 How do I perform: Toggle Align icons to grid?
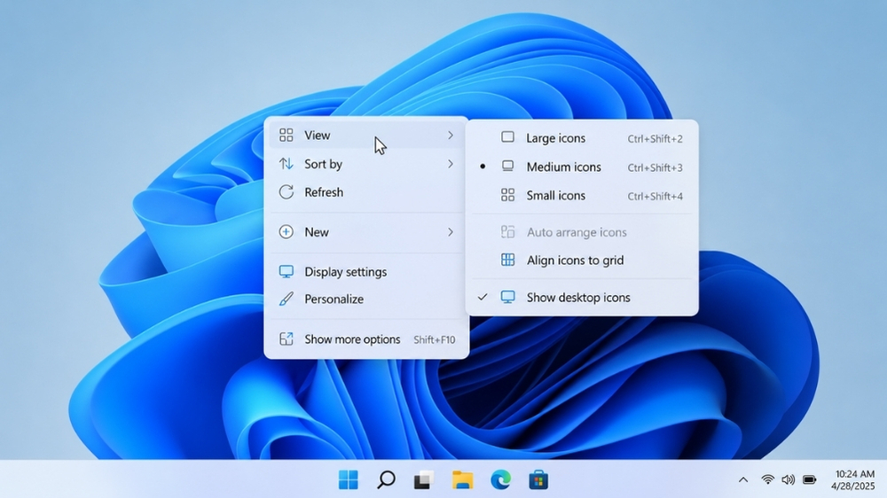pos(582,260)
